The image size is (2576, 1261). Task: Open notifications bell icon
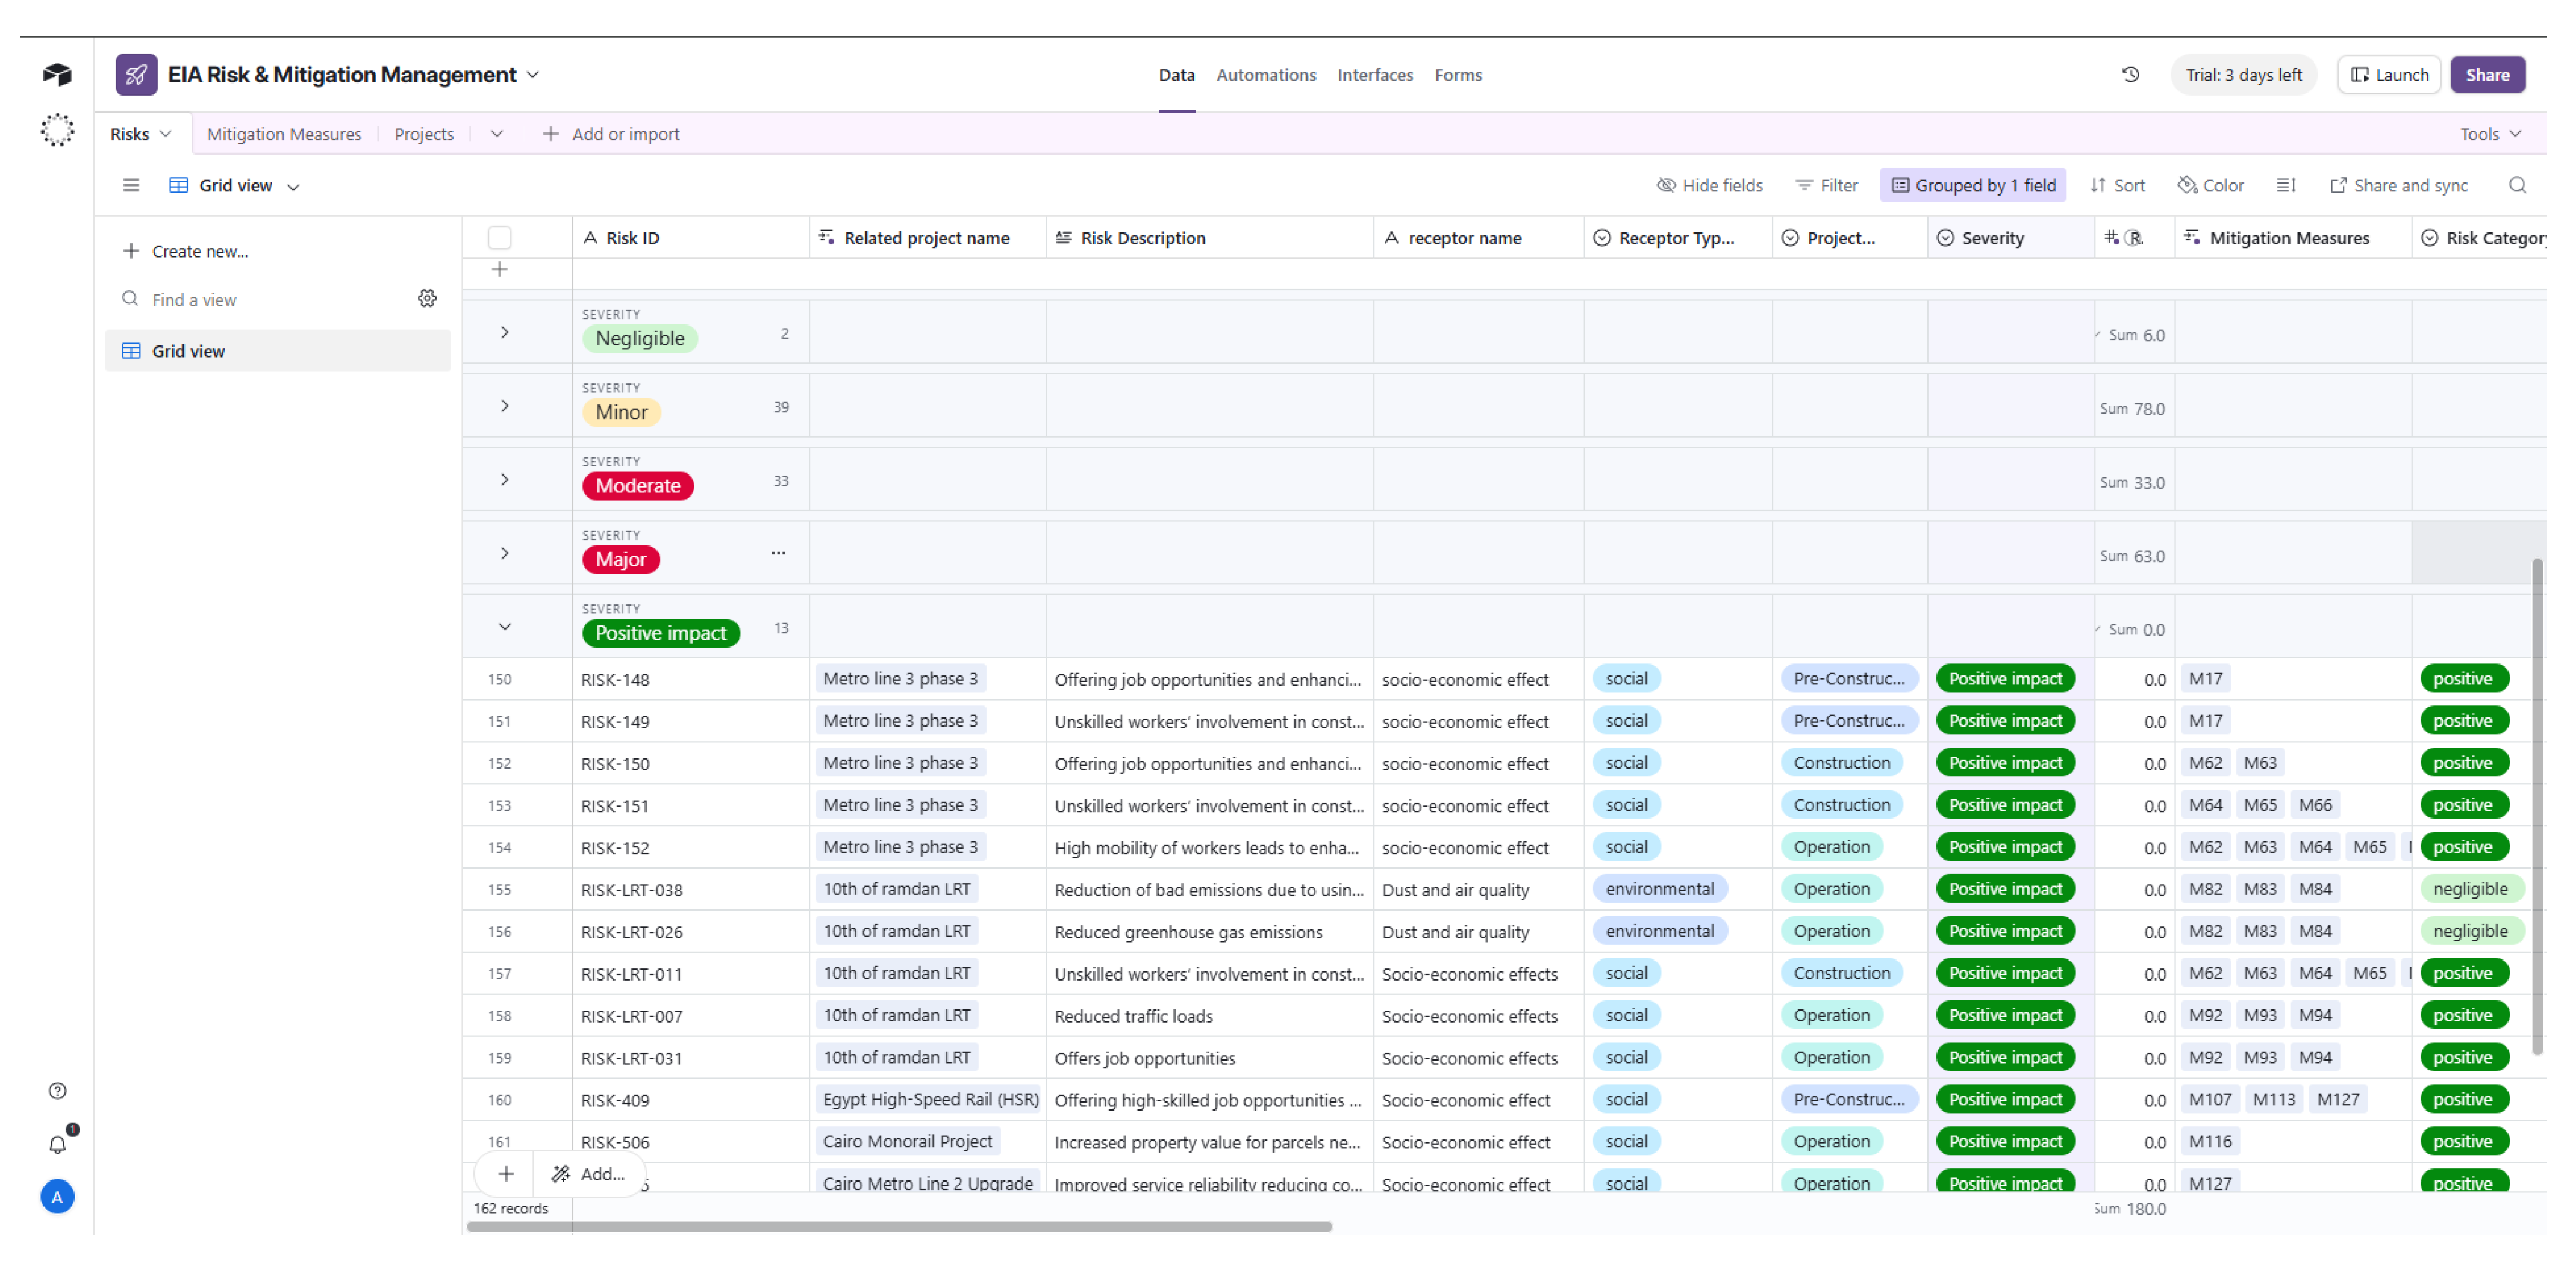coord(57,1144)
